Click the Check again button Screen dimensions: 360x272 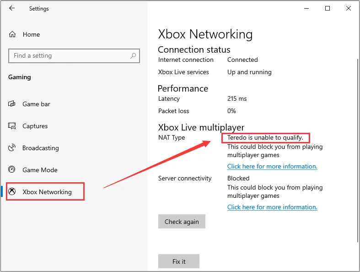pyautogui.click(x=182, y=222)
